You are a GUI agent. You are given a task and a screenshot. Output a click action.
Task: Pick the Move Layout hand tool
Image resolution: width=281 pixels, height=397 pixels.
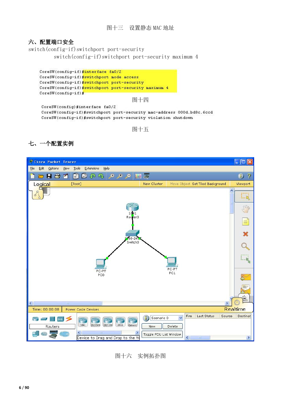(x=245, y=209)
